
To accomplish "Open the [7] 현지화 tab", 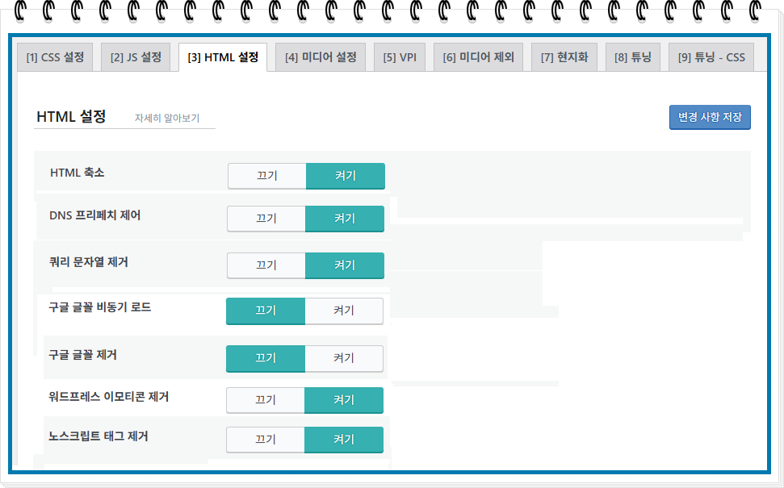I will [564, 57].
